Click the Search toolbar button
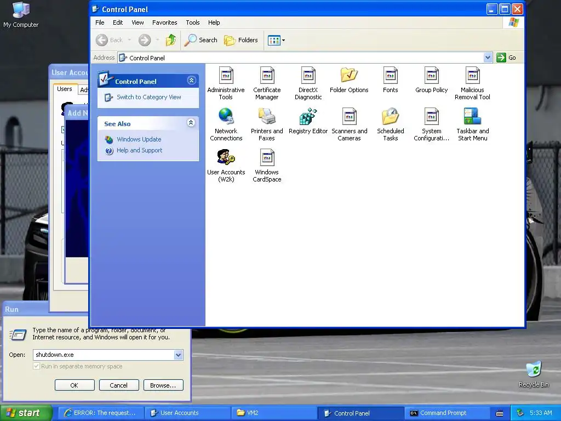The image size is (561, 421). [x=201, y=40]
